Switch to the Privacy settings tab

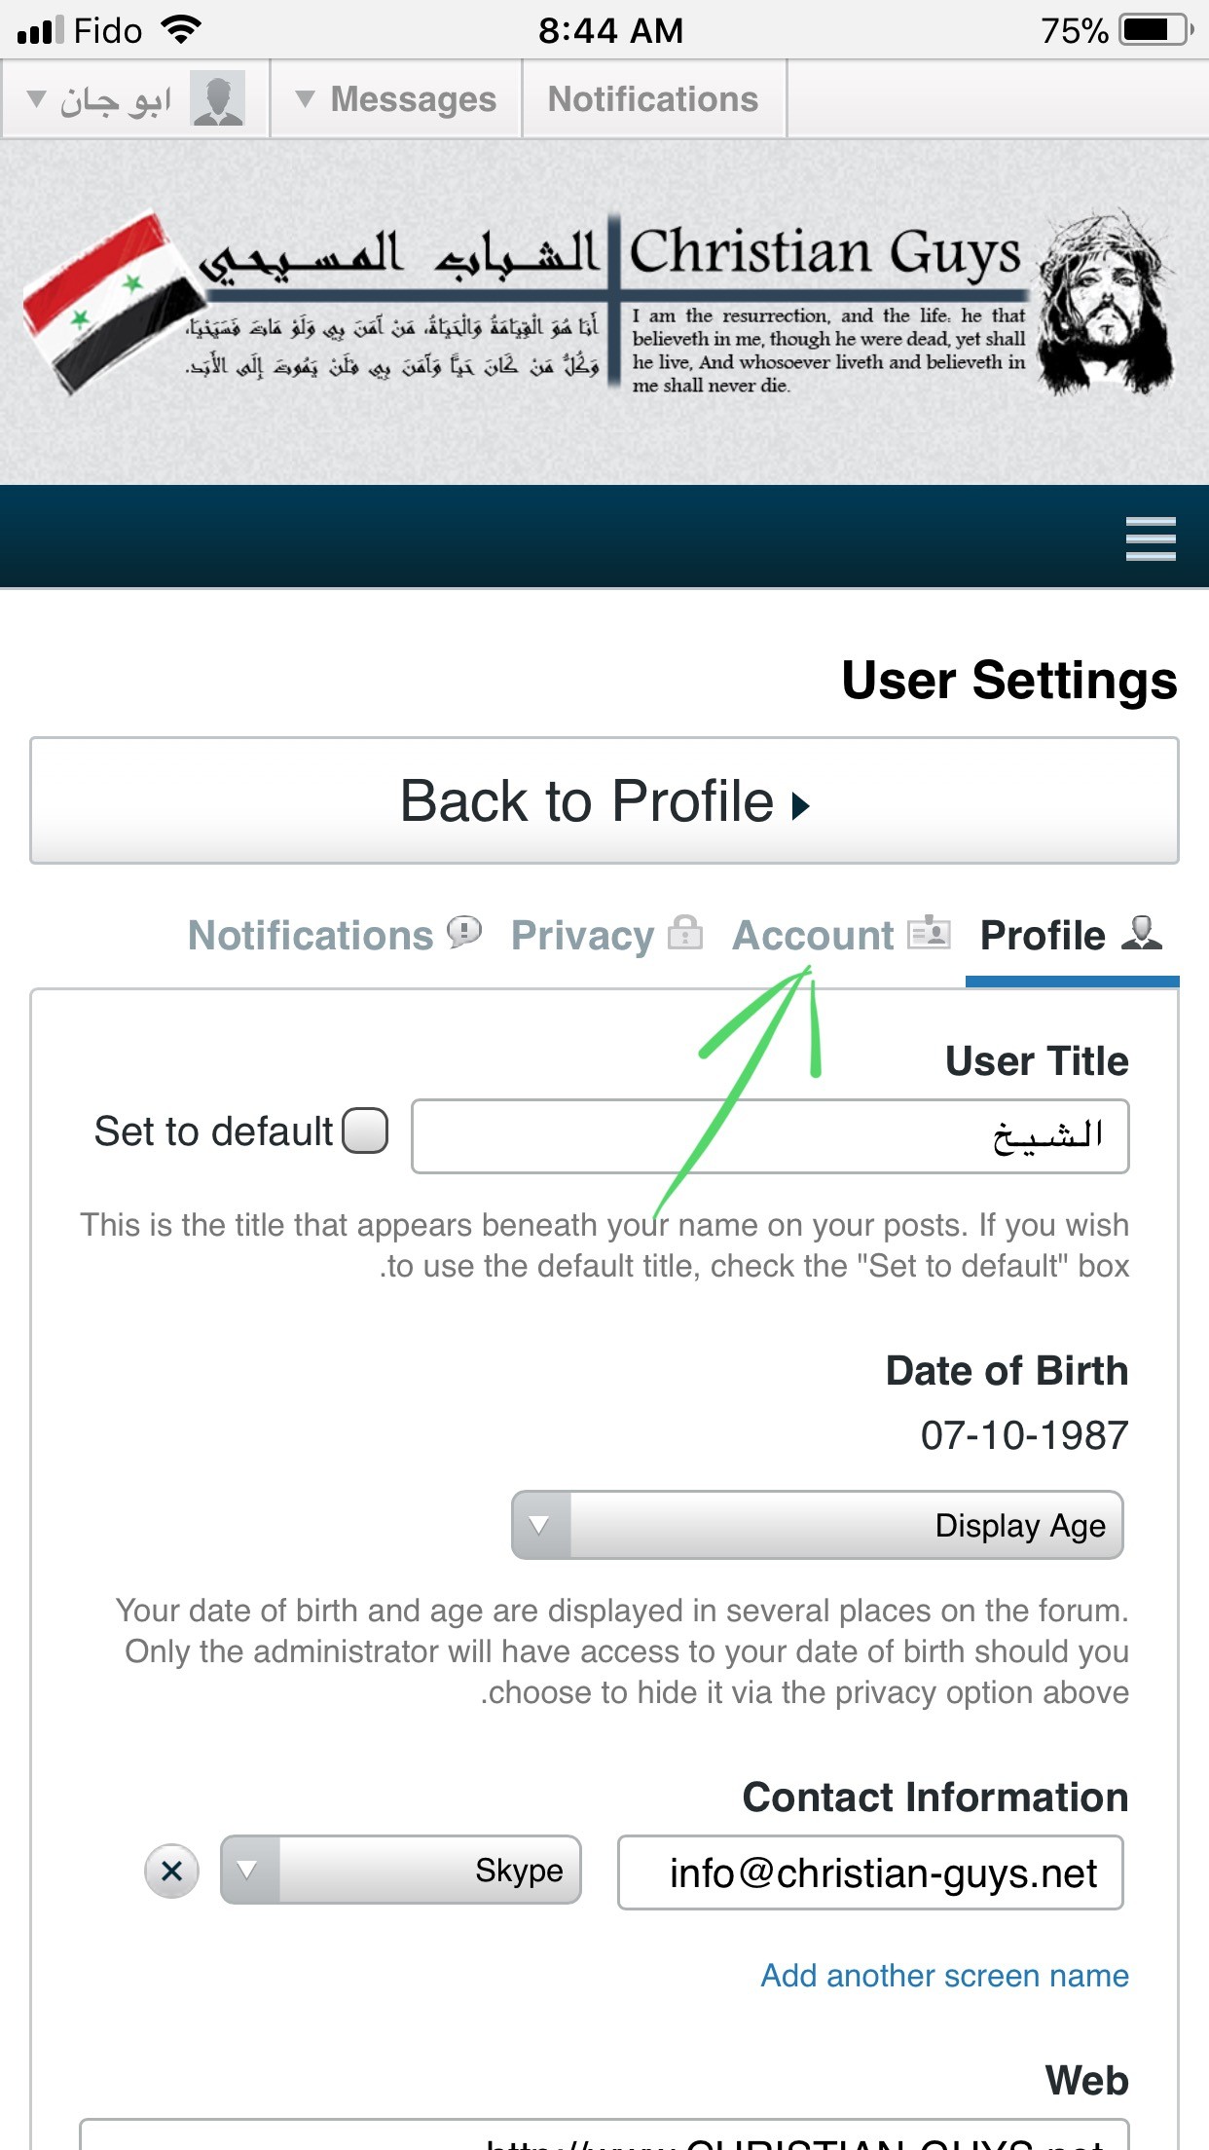click(582, 936)
